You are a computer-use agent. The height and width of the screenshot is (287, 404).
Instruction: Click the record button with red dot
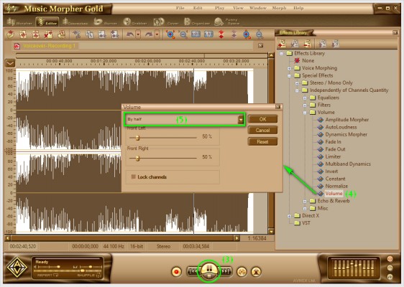(177, 271)
